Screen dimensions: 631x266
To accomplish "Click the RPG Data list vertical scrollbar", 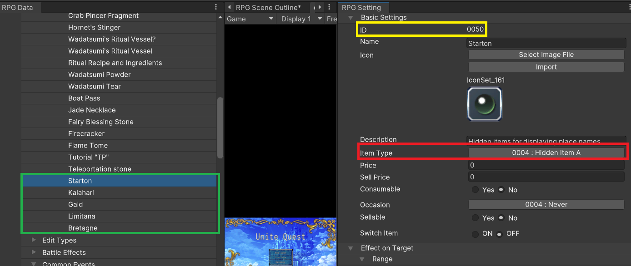I will pos(220,128).
